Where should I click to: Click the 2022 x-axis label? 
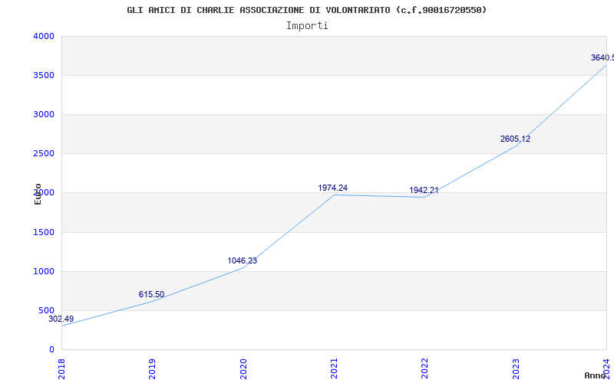click(424, 368)
